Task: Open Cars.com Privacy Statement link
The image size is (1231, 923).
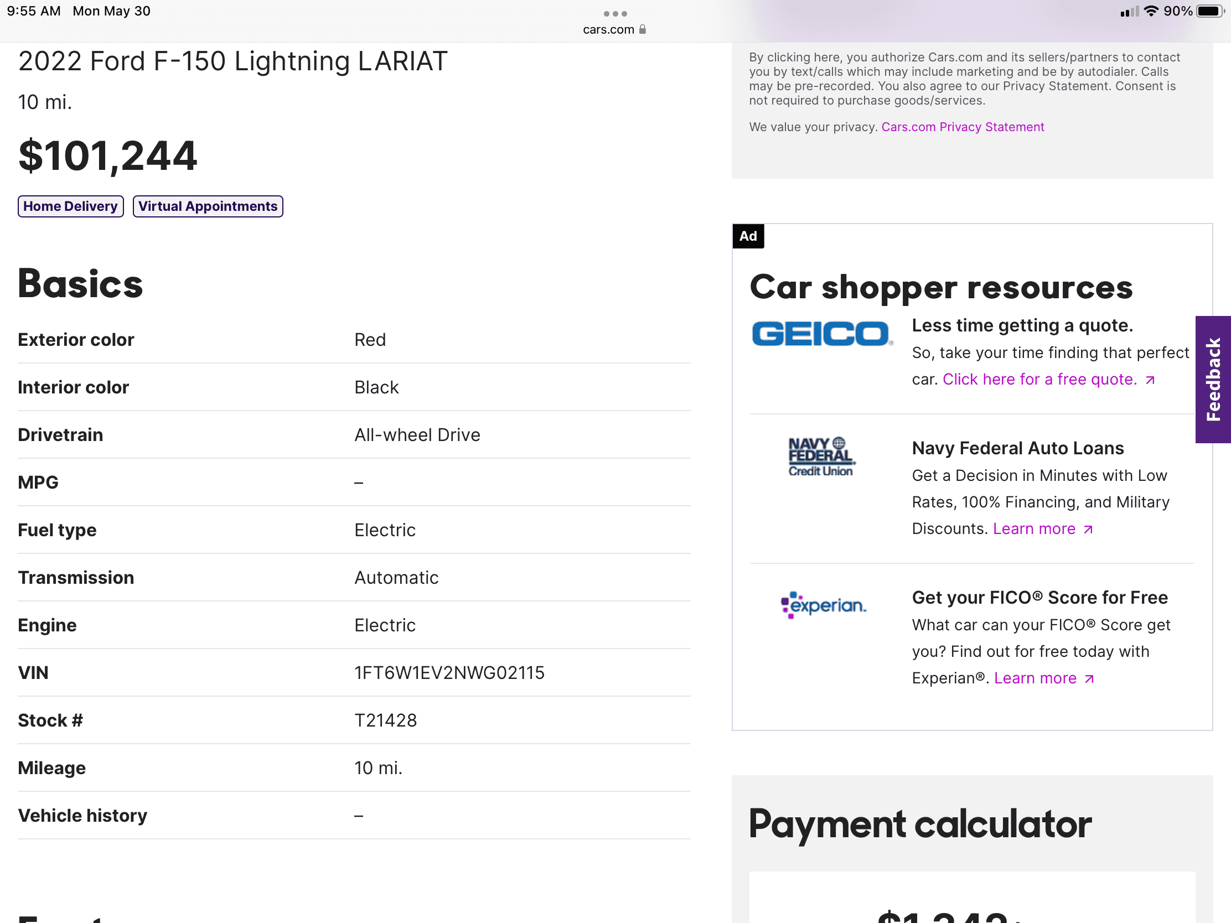Action: (x=962, y=127)
